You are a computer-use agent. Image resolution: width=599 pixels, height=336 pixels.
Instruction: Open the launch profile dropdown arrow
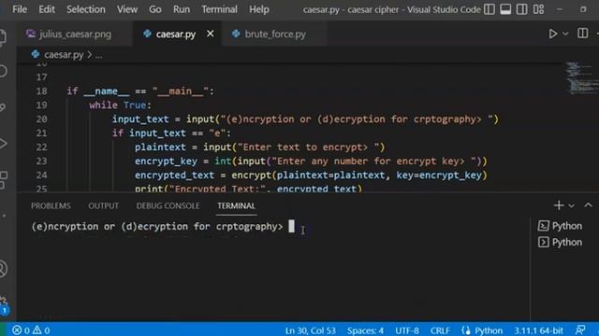coord(572,205)
